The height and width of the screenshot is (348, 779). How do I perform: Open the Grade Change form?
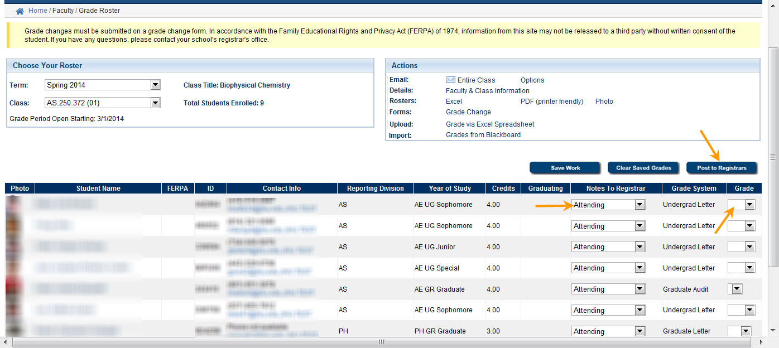click(x=468, y=112)
